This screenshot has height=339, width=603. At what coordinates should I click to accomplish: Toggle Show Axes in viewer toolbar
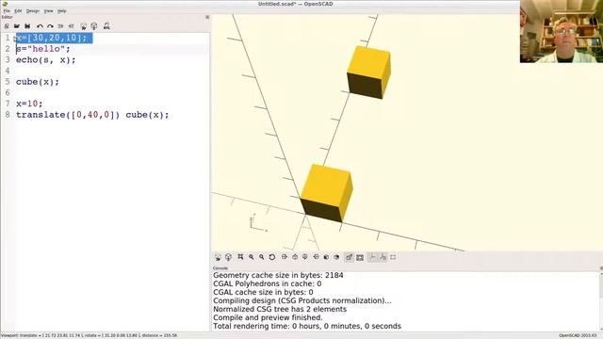pyautogui.click(x=372, y=257)
